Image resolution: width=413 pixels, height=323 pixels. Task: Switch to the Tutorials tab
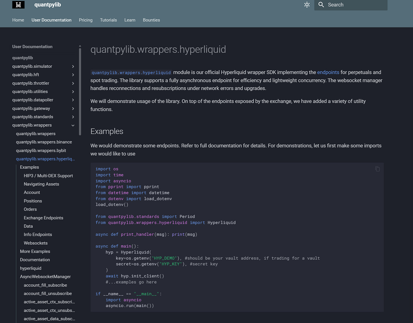coord(108,20)
